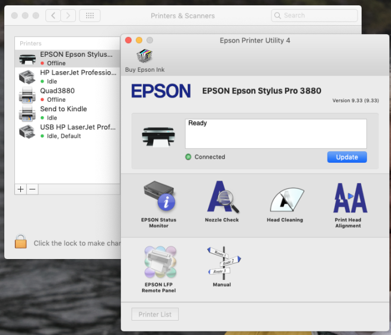Go back with the left chevron button
This screenshot has width=391, height=335.
pos(53,16)
